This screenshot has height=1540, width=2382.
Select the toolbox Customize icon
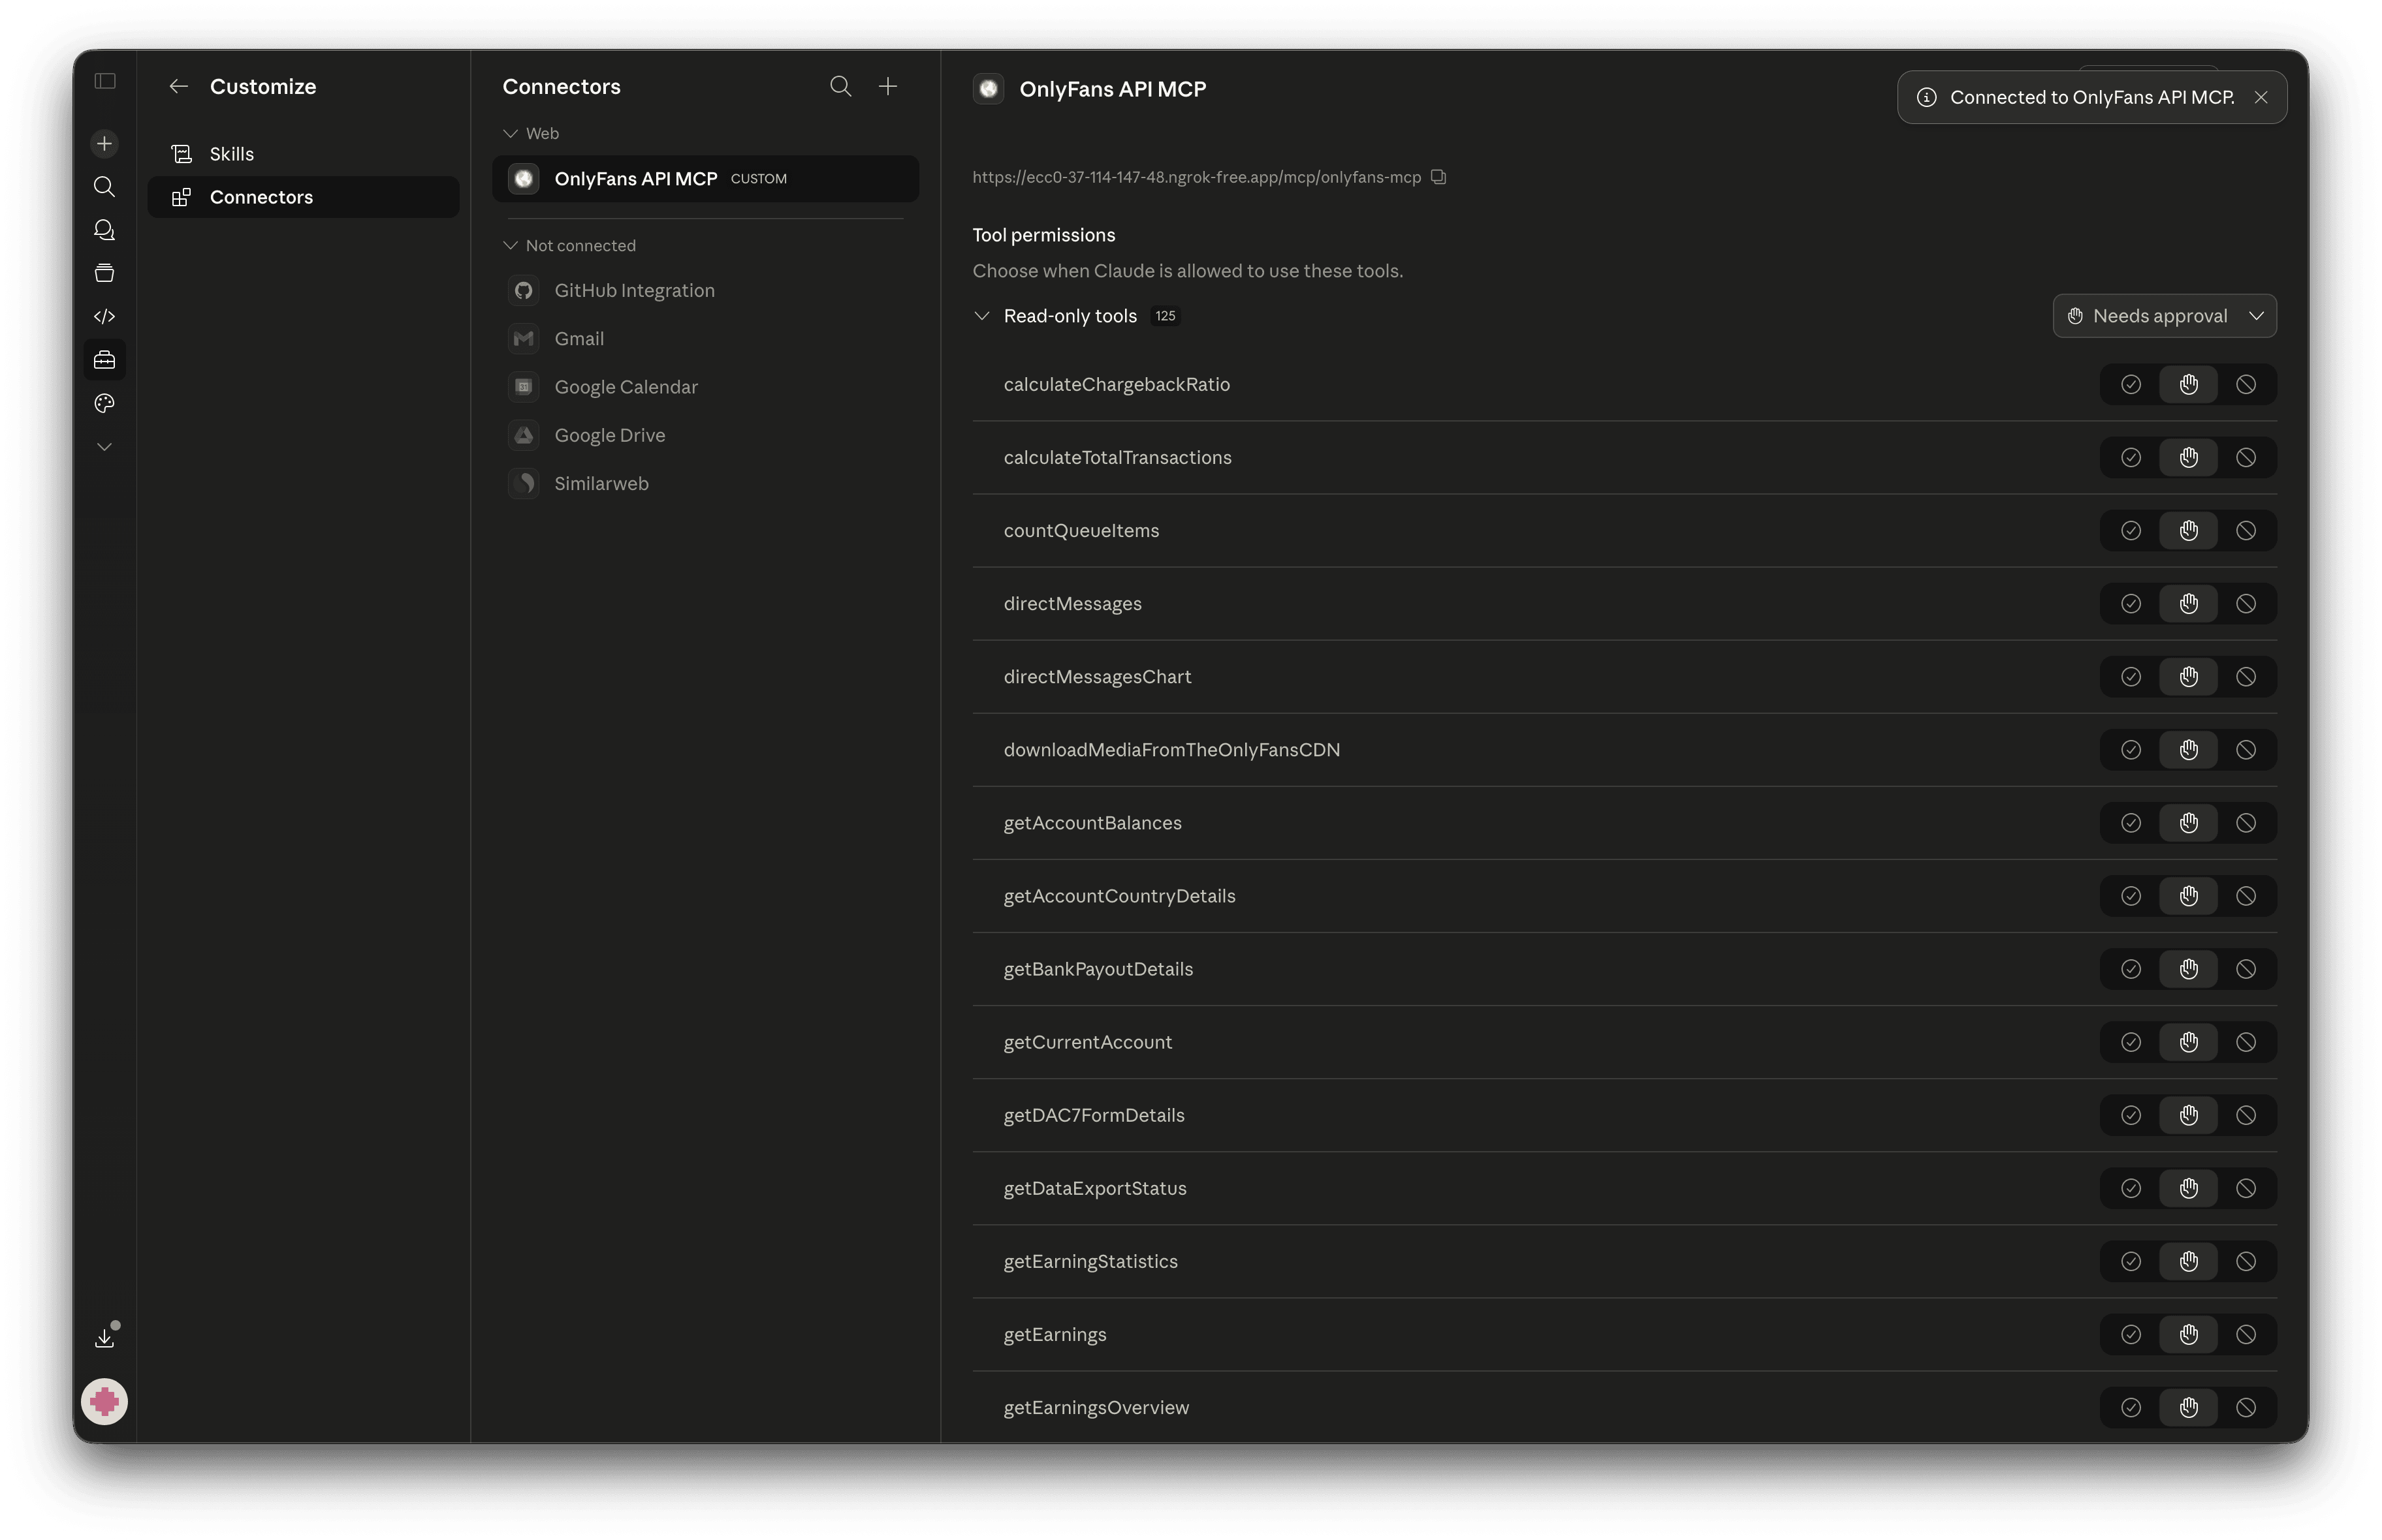(x=104, y=360)
